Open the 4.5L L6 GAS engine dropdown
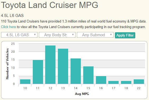Image resolution: width=149 pixels, height=100 pixels. [19, 35]
